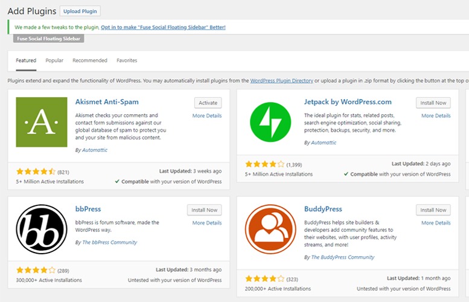
Task: View More Details for BuddyPress
Action: pyautogui.click(x=436, y=223)
